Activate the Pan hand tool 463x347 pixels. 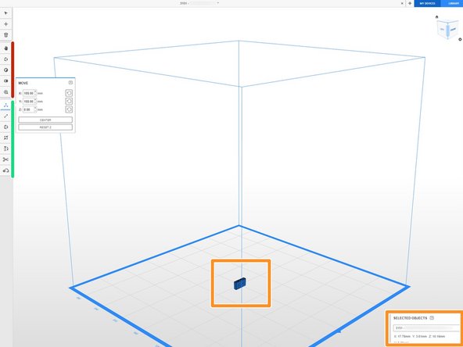pos(6,48)
